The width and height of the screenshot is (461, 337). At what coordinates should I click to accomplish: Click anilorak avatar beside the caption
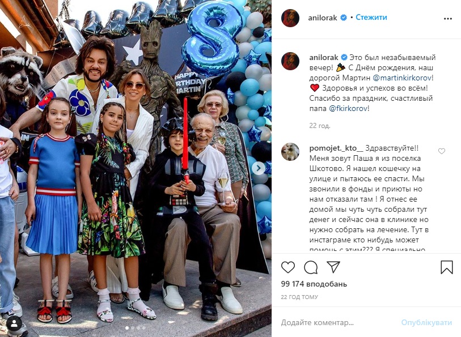coord(290,61)
